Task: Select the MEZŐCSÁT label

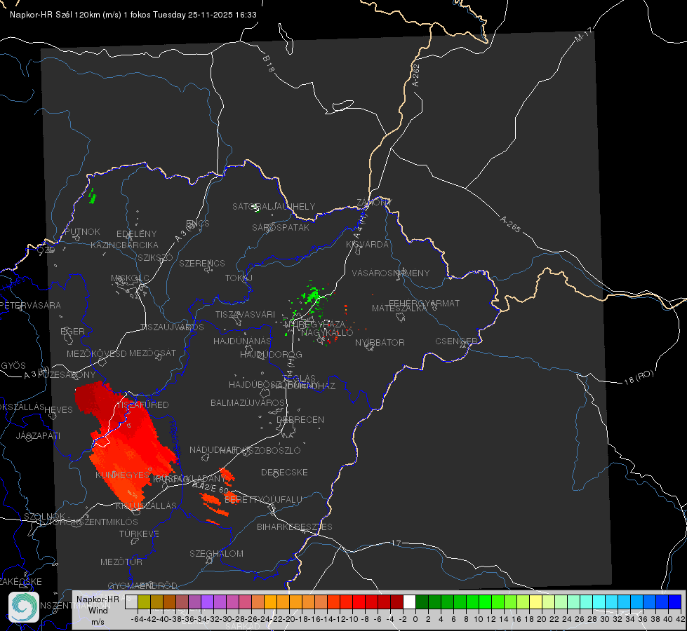Action: pyautogui.click(x=152, y=353)
